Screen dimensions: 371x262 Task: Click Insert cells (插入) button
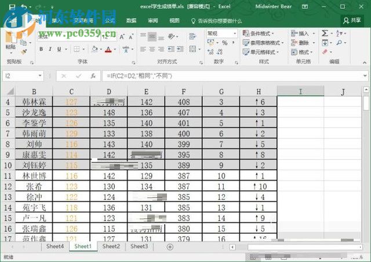click(x=303, y=34)
